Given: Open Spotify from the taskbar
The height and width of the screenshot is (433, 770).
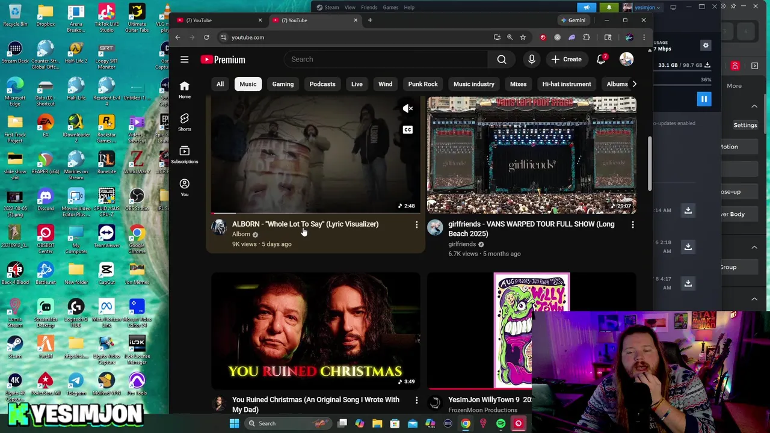Looking at the screenshot, I should [500, 423].
